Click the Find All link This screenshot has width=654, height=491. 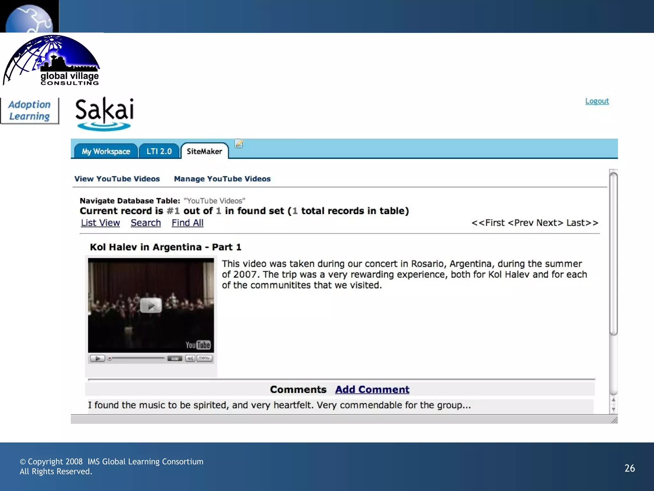click(x=187, y=223)
